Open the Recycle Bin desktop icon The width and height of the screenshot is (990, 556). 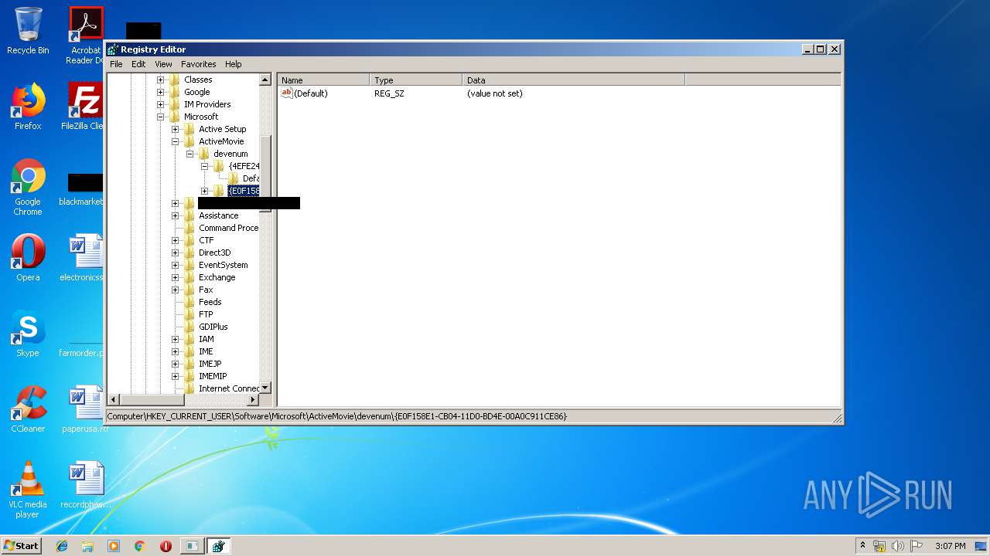coord(28,31)
